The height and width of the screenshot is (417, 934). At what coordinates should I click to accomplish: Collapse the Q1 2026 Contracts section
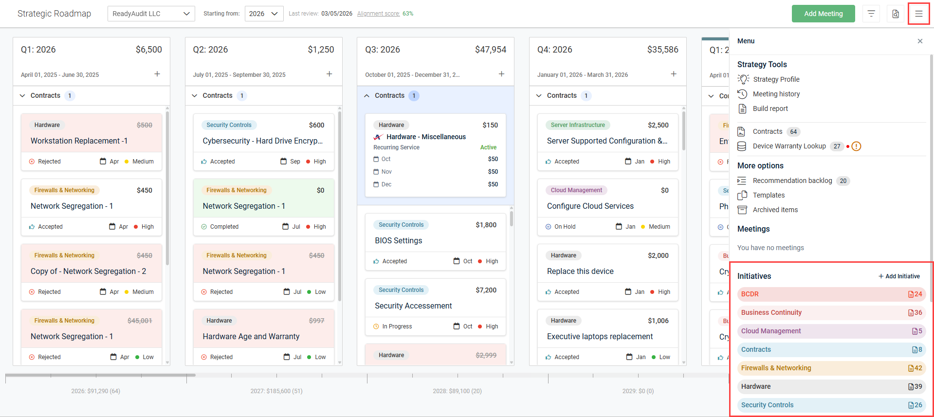tap(22, 96)
